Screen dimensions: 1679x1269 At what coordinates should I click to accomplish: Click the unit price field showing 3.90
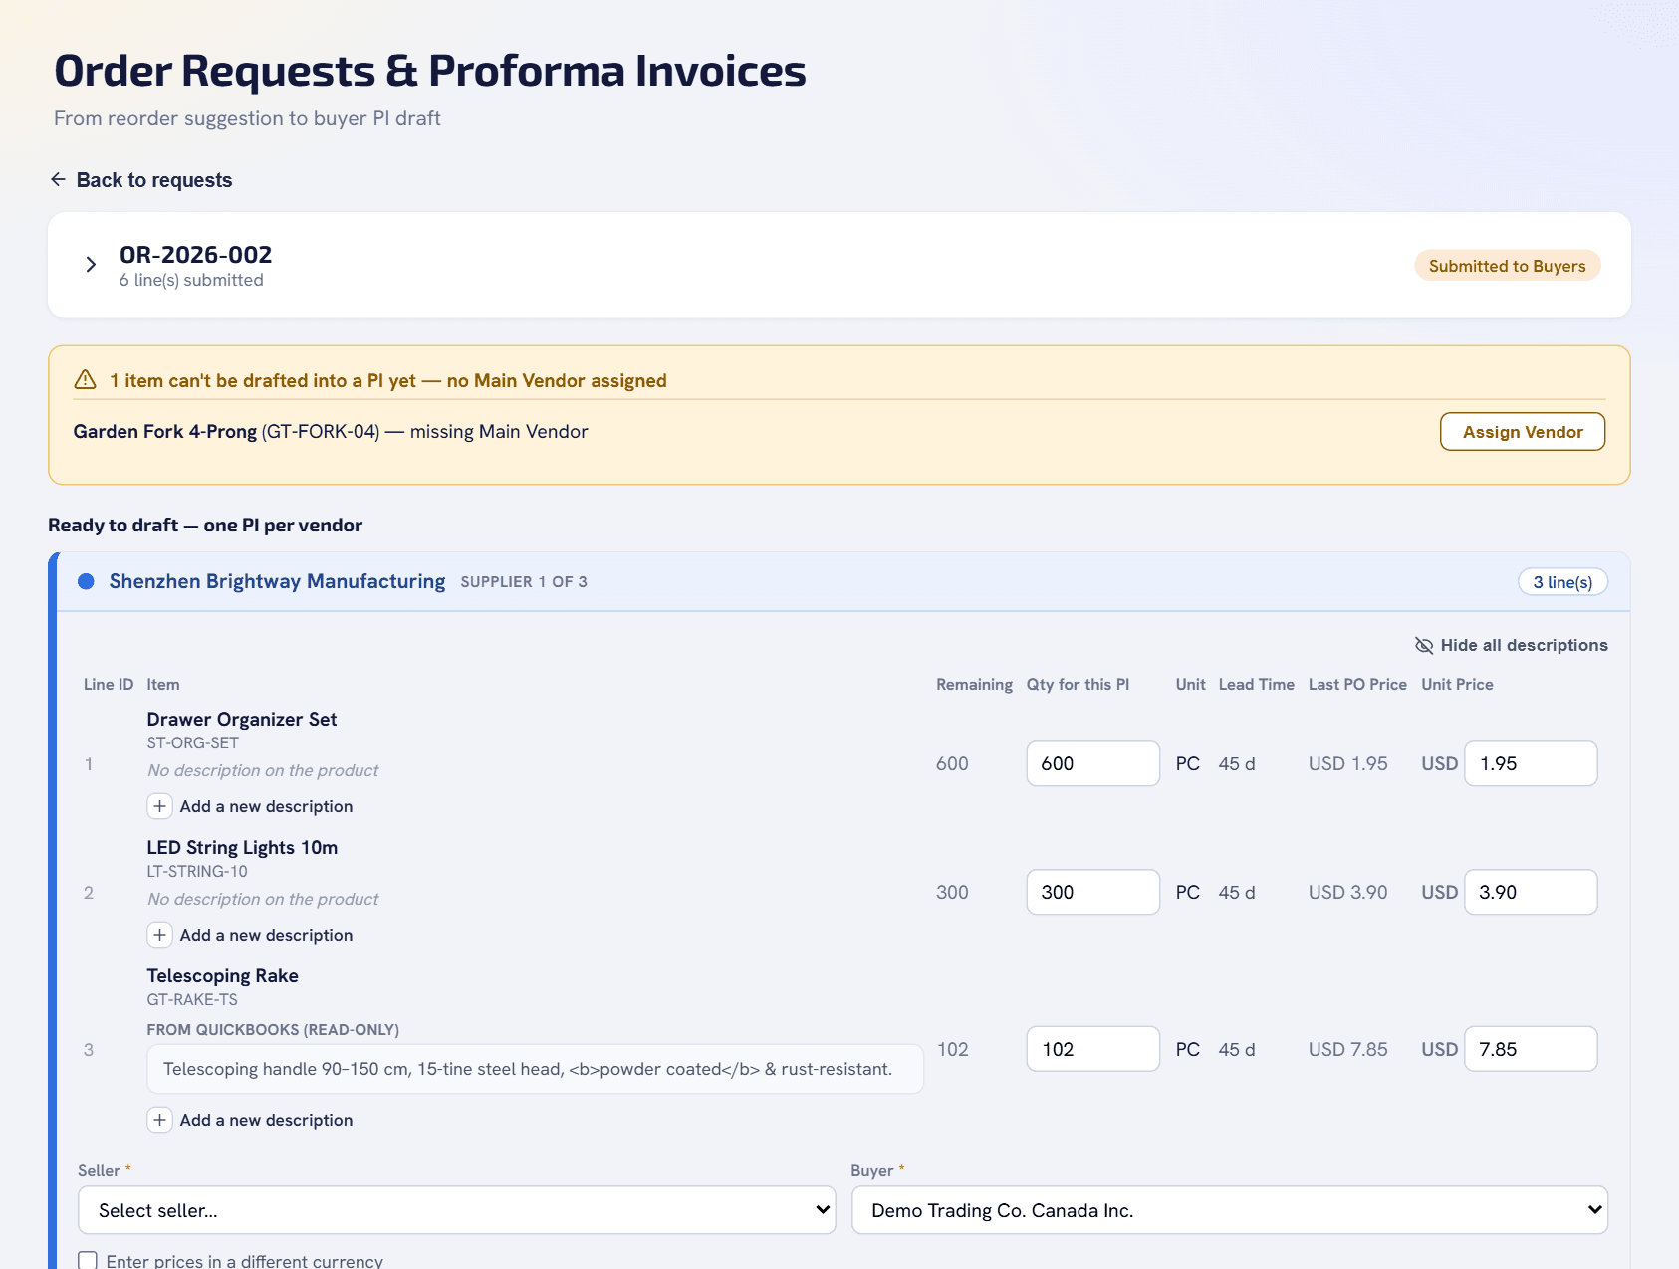[x=1531, y=892]
